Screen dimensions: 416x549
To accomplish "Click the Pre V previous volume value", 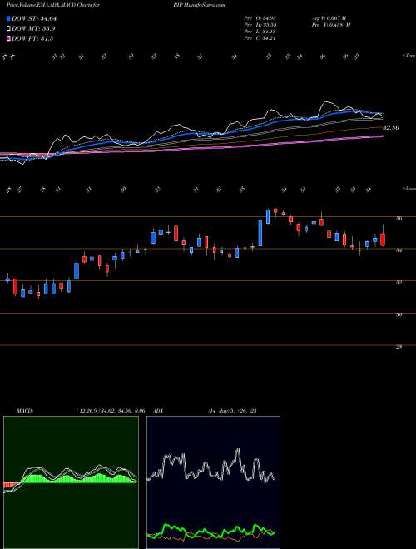I will click(x=330, y=25).
